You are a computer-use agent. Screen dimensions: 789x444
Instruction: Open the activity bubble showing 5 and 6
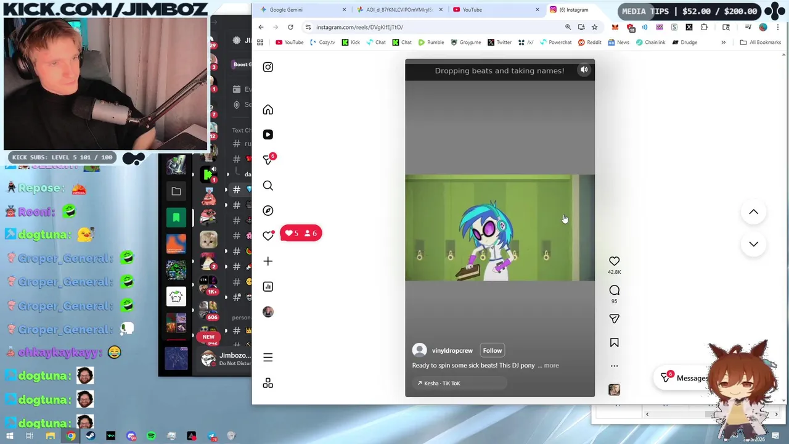[301, 233]
